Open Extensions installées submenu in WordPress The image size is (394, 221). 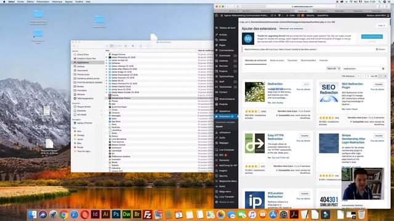(x=225, y=122)
